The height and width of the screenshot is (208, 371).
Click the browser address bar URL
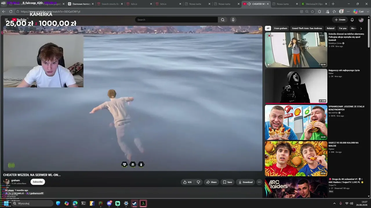point(50,12)
